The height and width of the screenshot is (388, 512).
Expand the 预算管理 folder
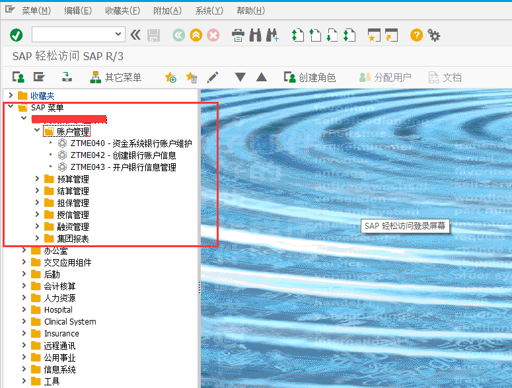point(37,178)
